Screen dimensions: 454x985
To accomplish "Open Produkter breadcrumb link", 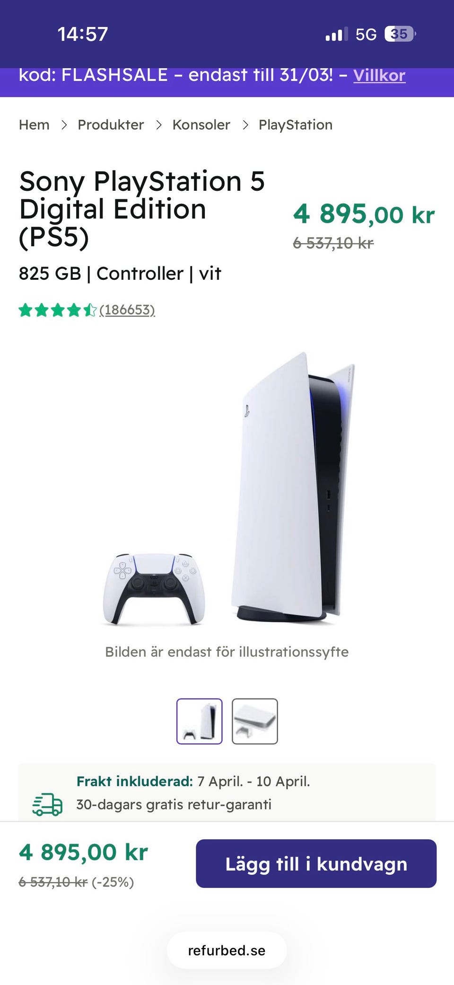I will click(111, 125).
